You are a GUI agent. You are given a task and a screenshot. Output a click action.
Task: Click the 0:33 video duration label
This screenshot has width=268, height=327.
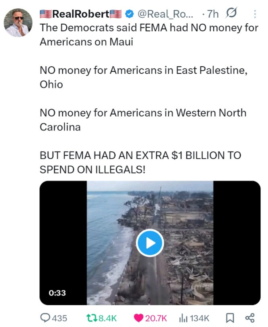[57, 293]
